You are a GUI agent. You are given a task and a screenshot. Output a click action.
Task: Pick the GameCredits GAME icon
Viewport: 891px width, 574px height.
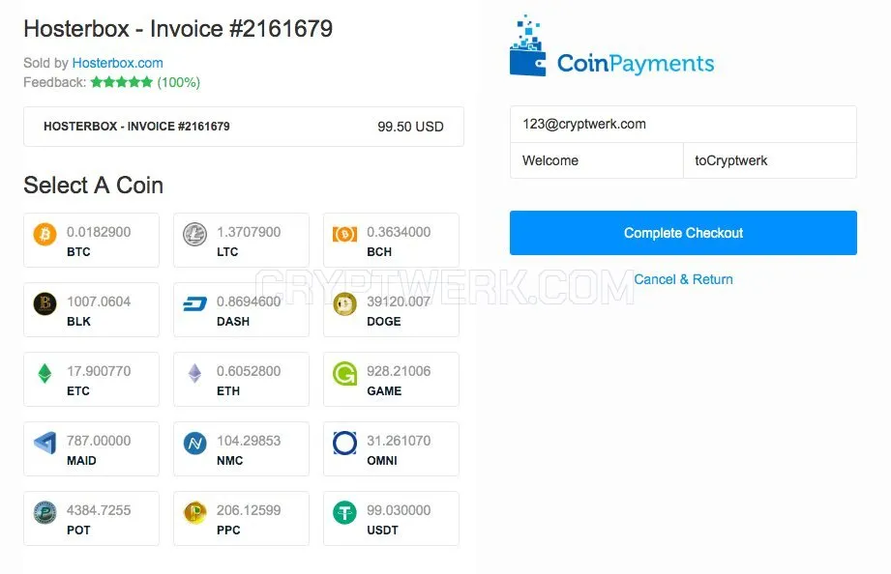(345, 374)
